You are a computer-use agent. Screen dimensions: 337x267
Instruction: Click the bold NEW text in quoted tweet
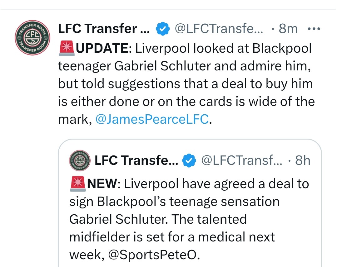coord(102,184)
